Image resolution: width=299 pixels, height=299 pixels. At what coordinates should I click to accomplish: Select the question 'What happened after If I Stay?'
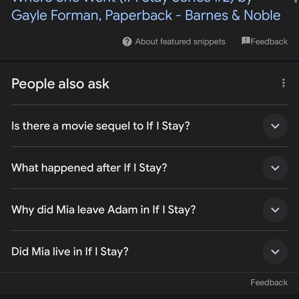pos(89,168)
